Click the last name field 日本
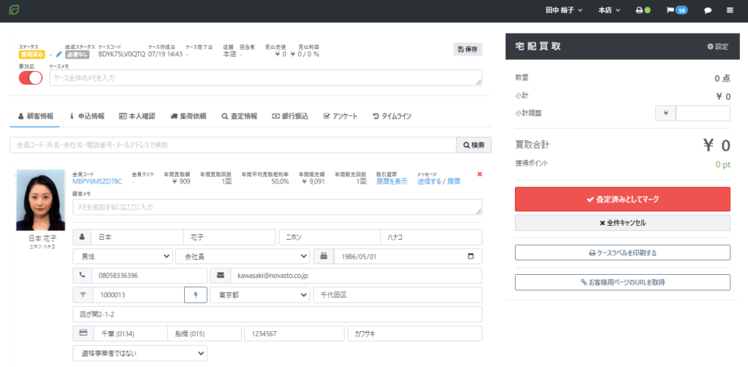 tap(137, 237)
